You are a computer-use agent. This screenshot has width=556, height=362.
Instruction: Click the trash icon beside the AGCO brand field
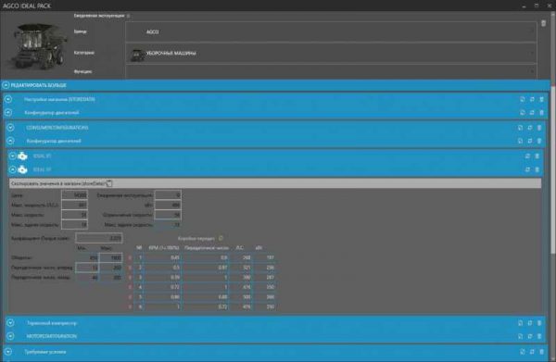[x=543, y=23]
